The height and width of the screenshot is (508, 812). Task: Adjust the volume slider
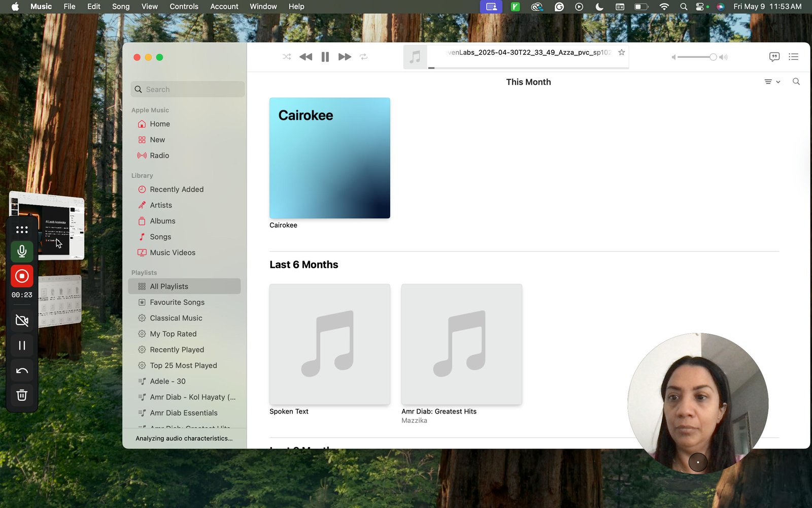click(699, 57)
